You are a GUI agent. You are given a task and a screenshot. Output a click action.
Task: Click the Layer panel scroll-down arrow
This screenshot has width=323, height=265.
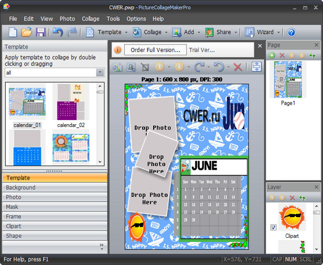[317, 249]
